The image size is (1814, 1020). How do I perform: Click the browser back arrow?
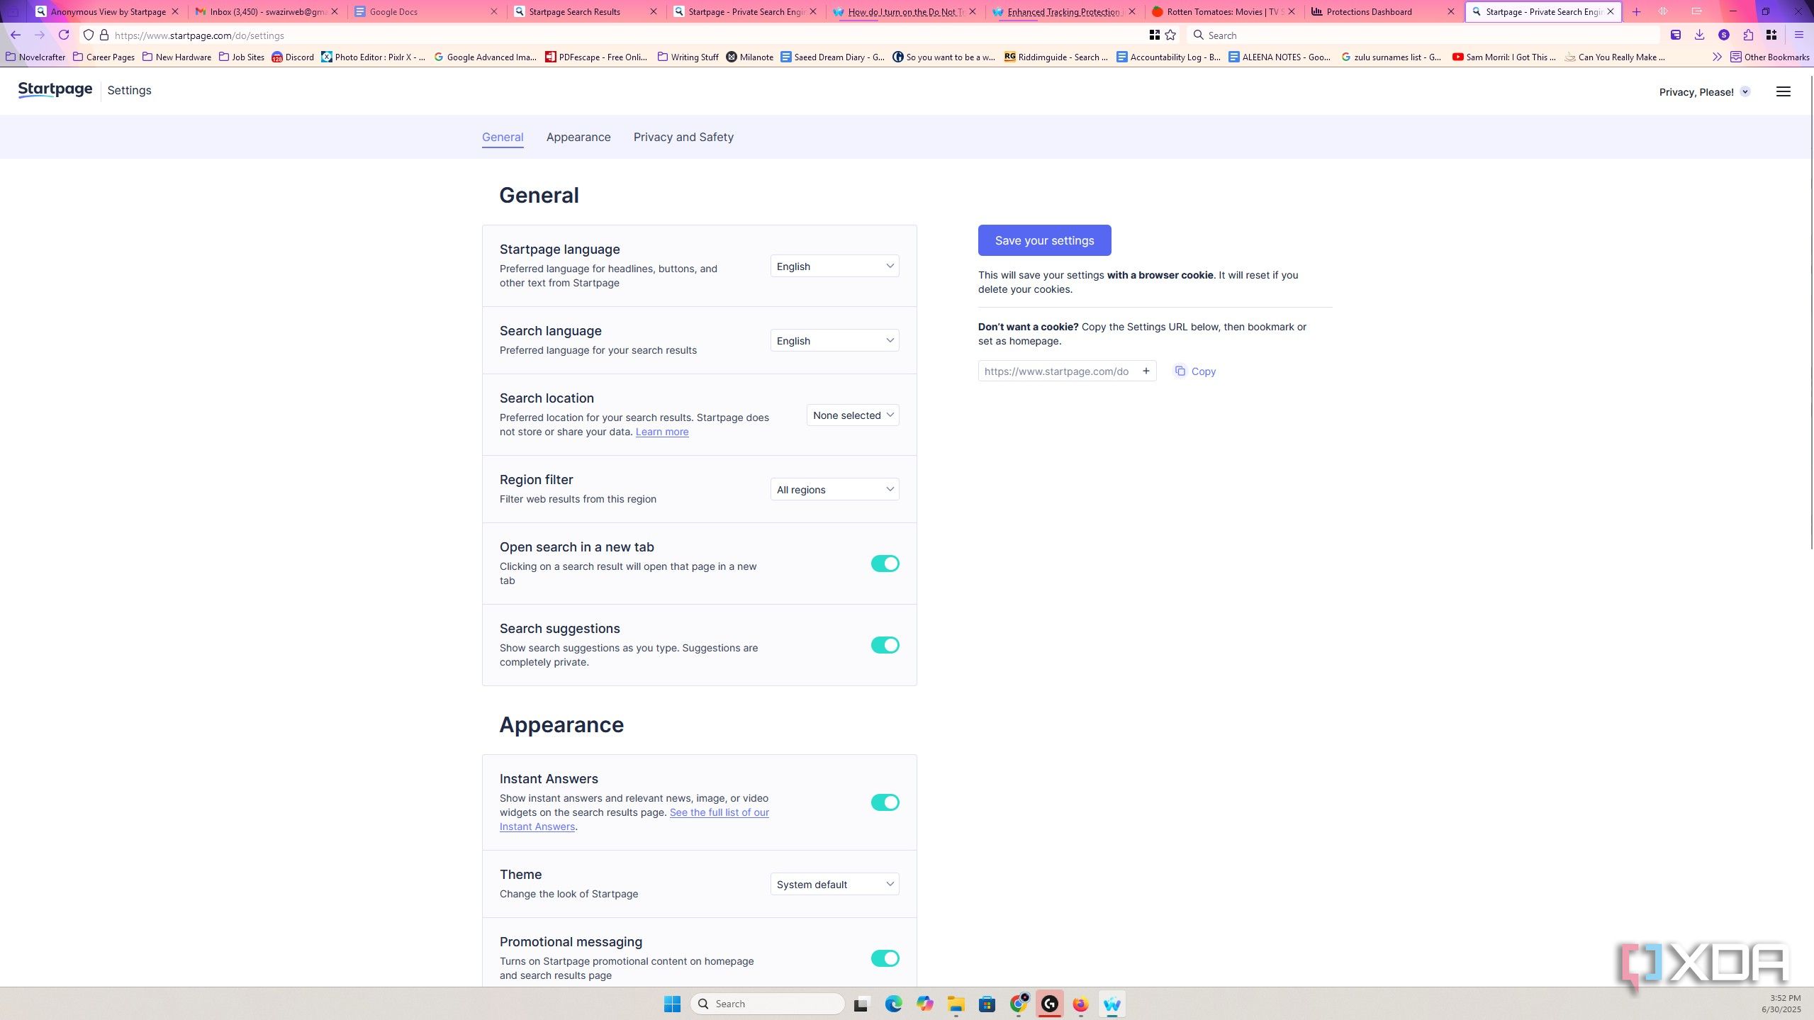[x=16, y=35]
